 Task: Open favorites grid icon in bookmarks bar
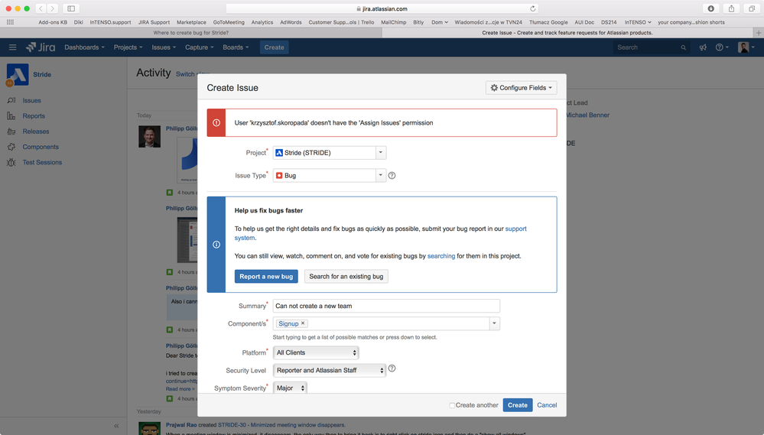coord(10,22)
